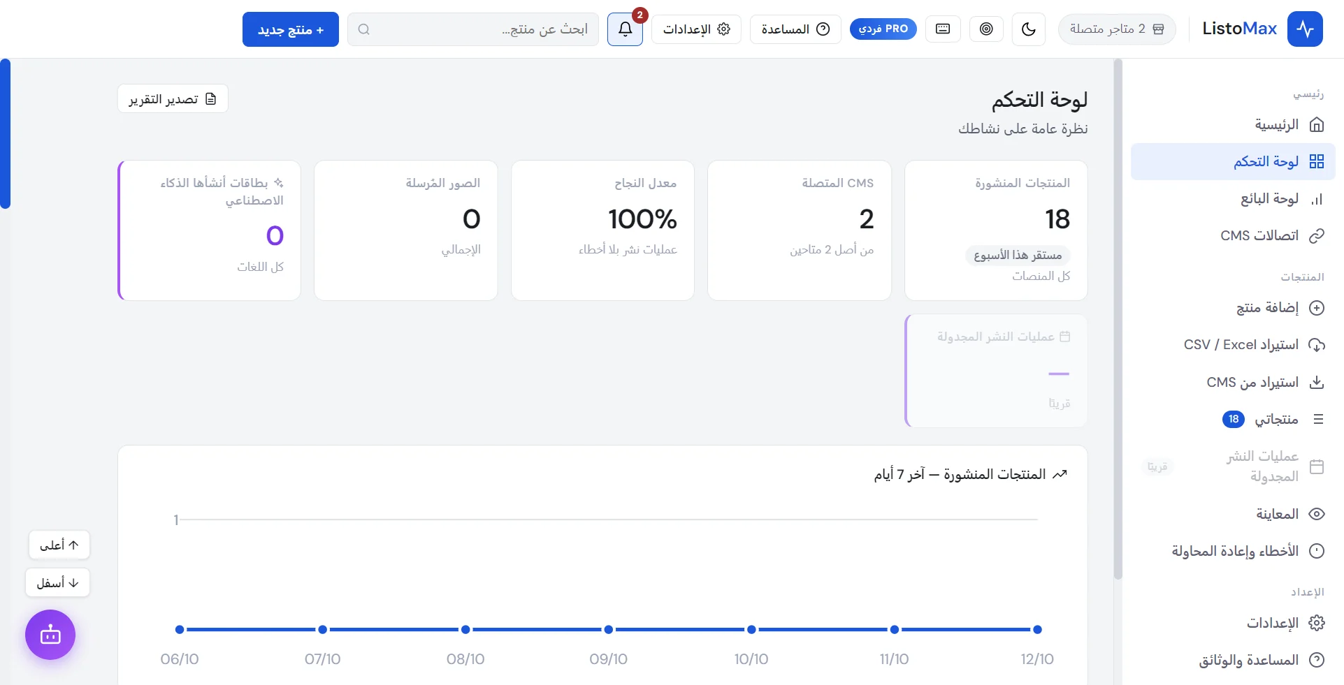Click the bar chart icon beside لوحة البائع

pos(1317,199)
